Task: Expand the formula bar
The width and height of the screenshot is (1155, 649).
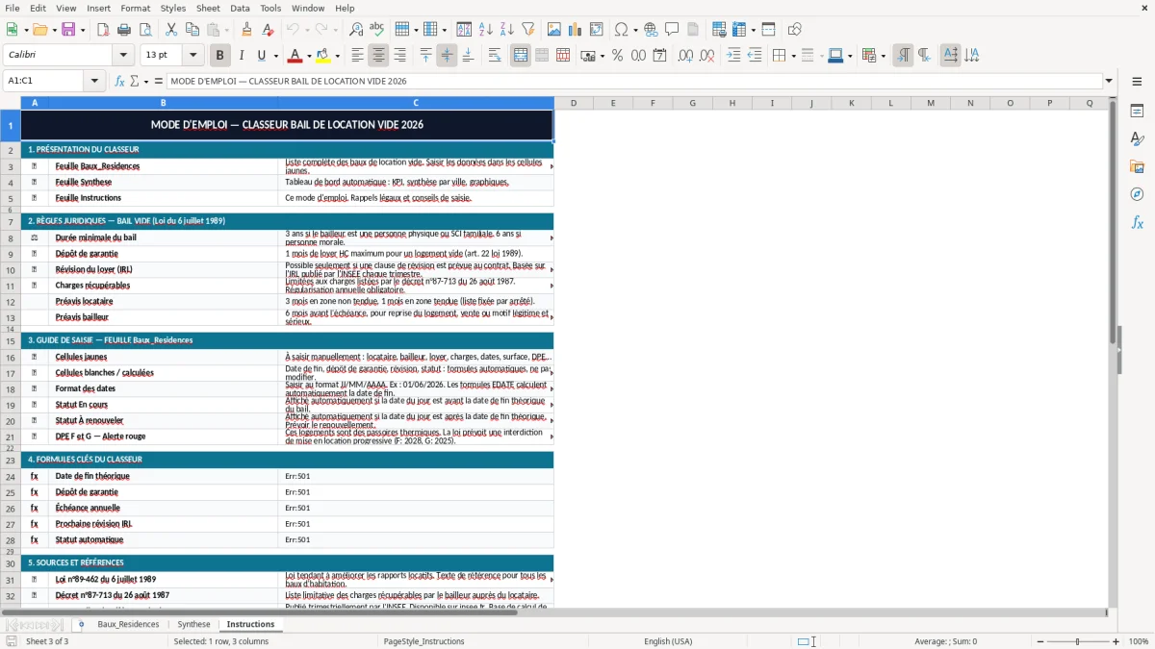Action: 1109,81
